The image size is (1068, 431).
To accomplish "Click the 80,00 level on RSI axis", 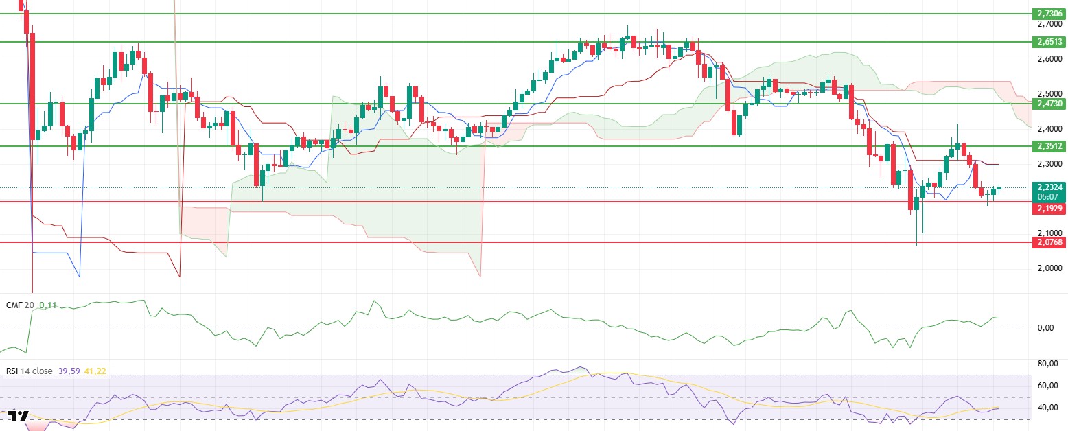I will 1046,364.
